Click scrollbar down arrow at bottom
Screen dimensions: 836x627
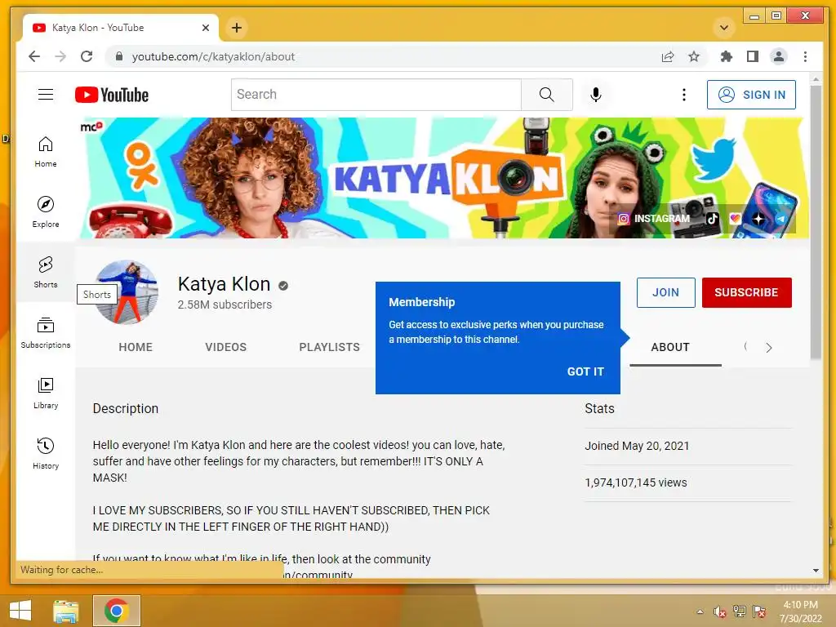pos(816,571)
